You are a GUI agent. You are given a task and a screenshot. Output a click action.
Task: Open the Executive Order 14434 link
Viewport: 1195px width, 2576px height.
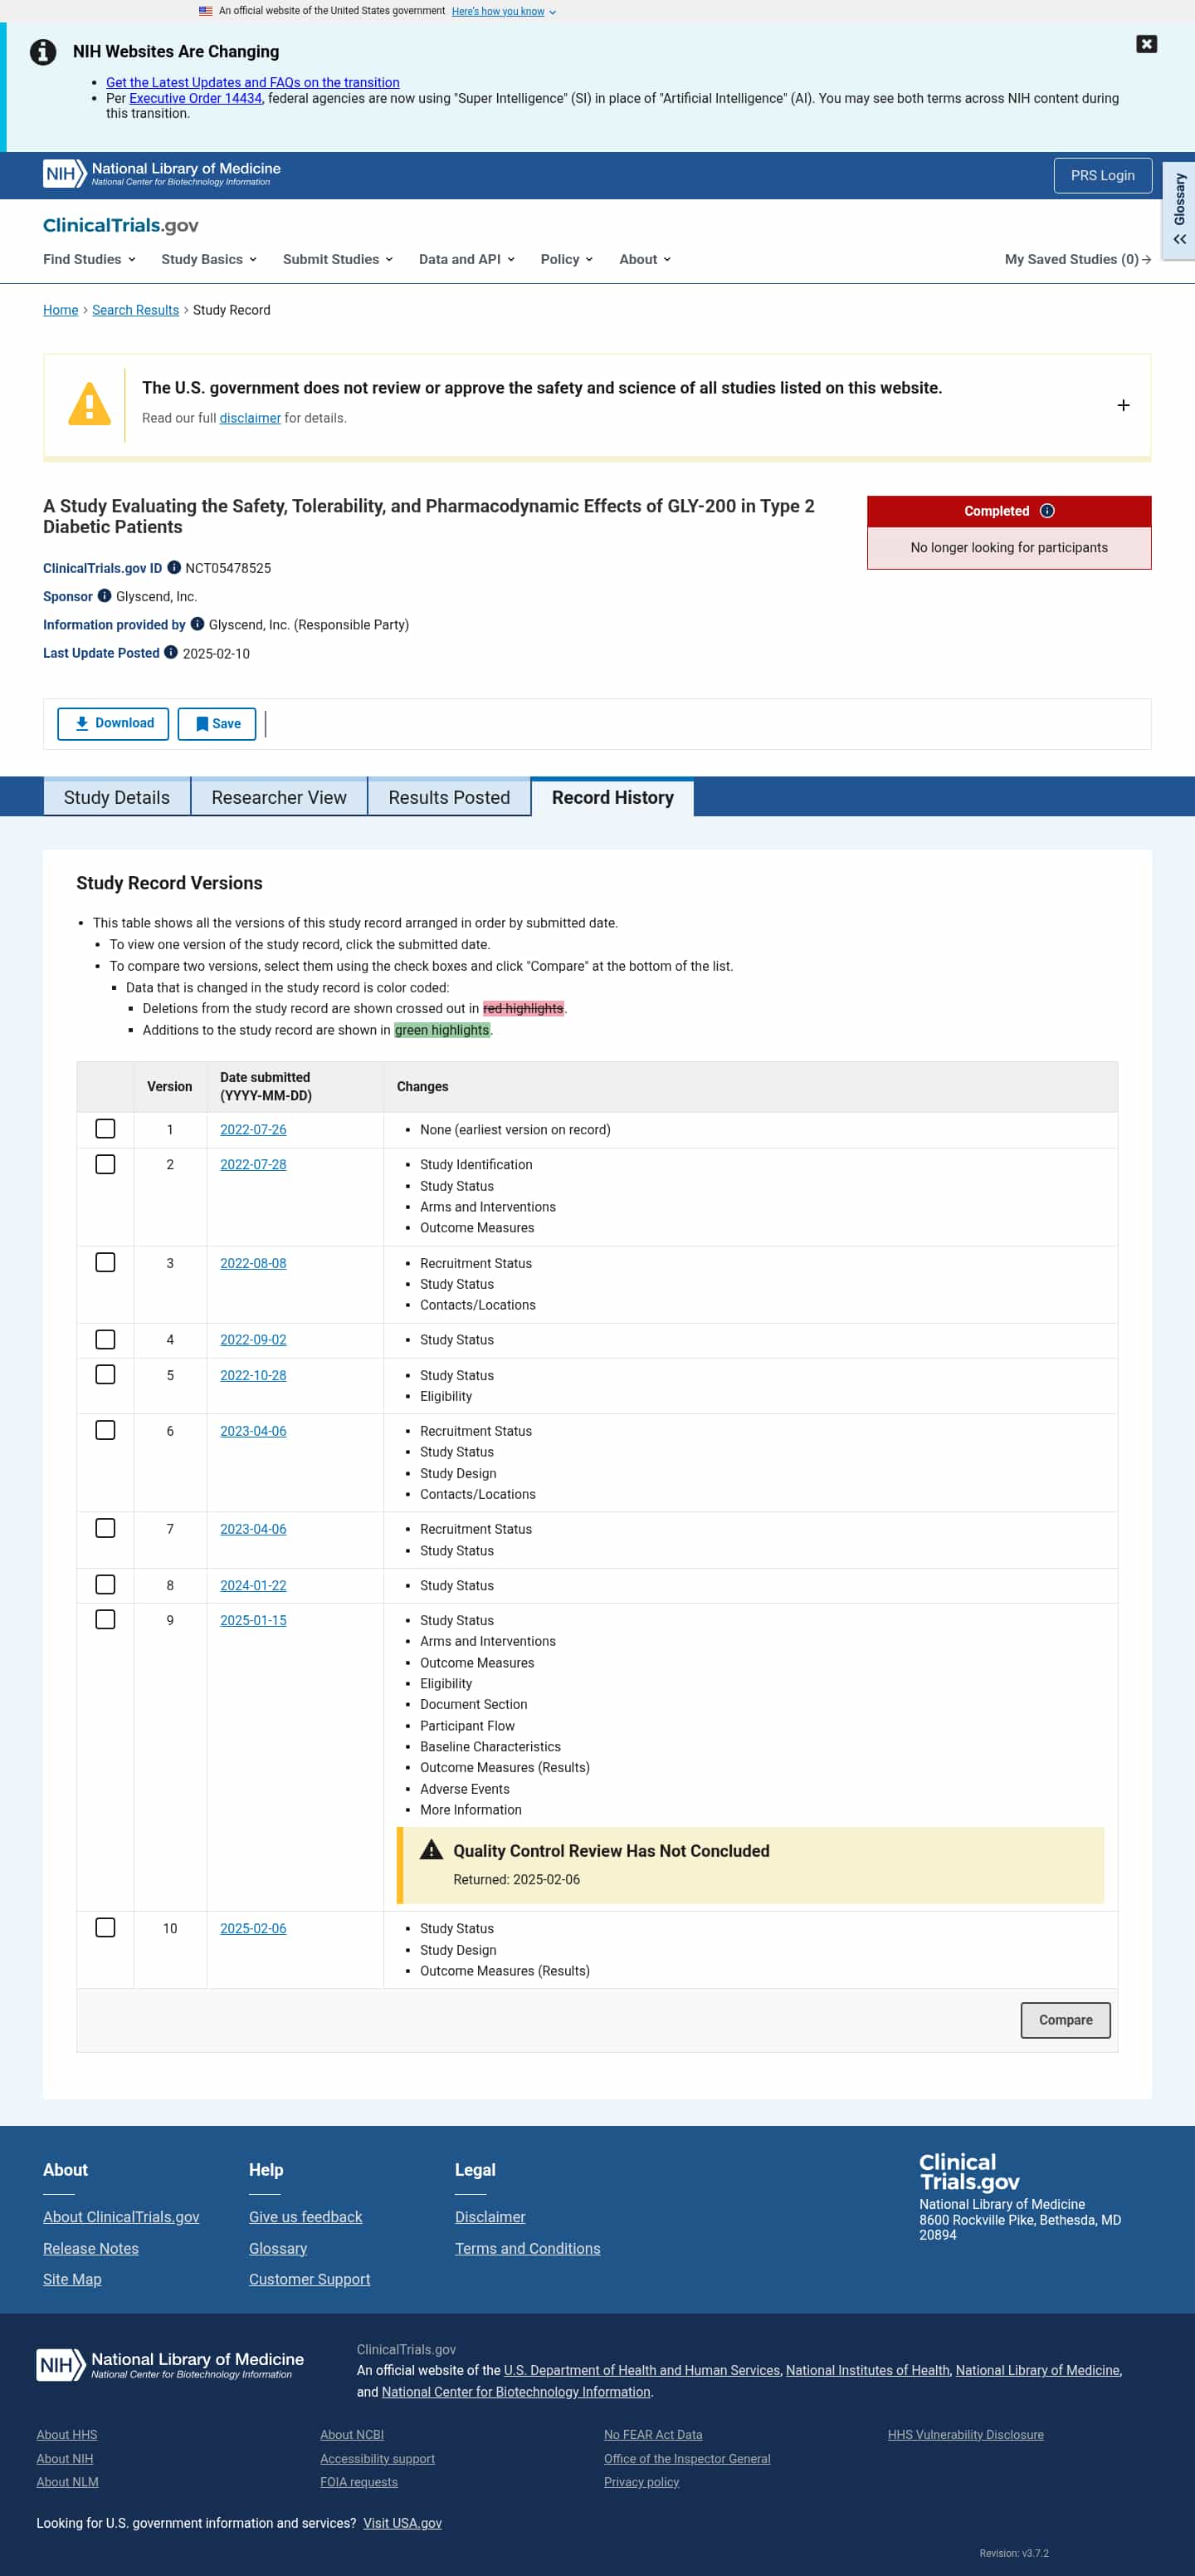(x=195, y=98)
